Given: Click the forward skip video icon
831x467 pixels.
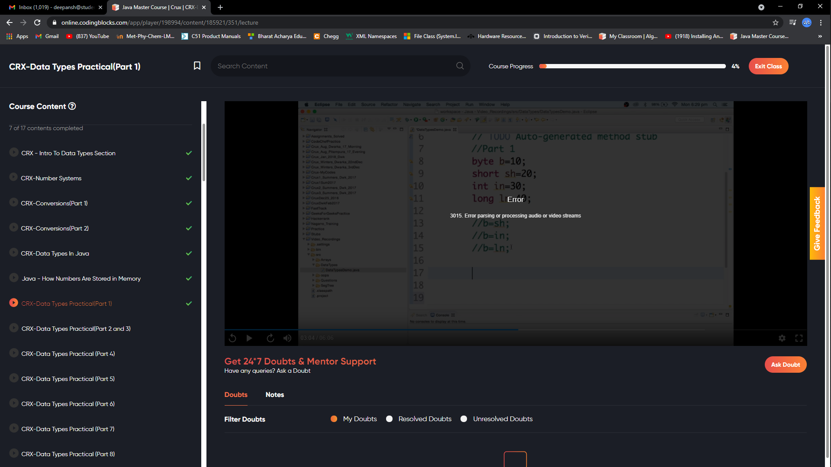Looking at the screenshot, I should [270, 338].
